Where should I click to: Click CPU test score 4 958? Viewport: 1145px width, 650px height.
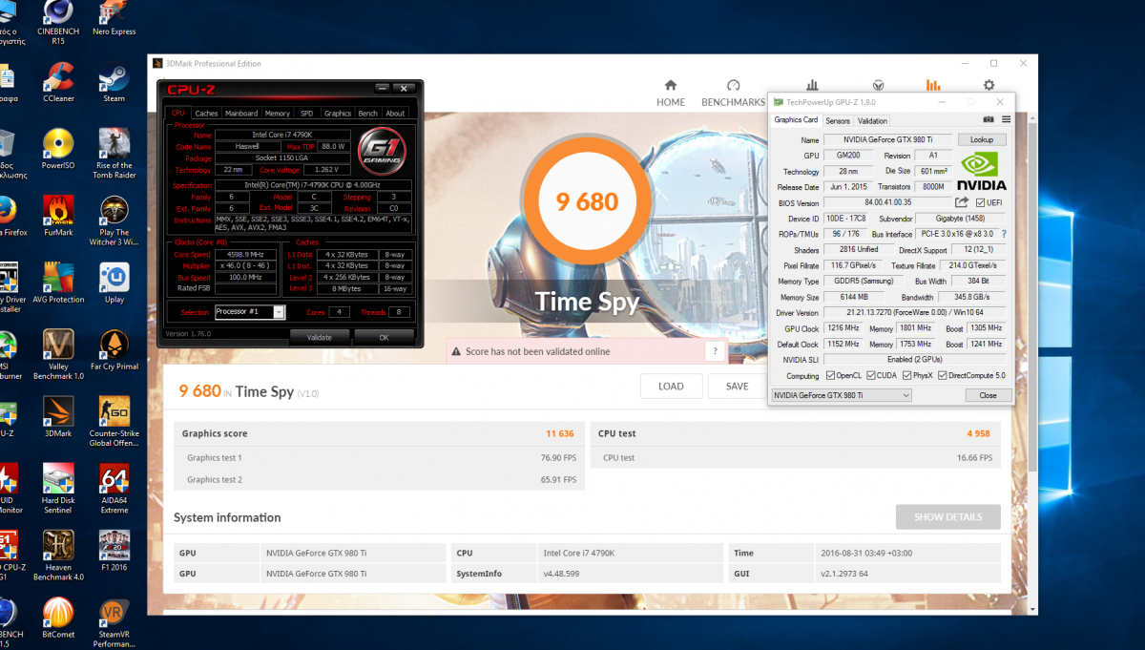point(980,433)
